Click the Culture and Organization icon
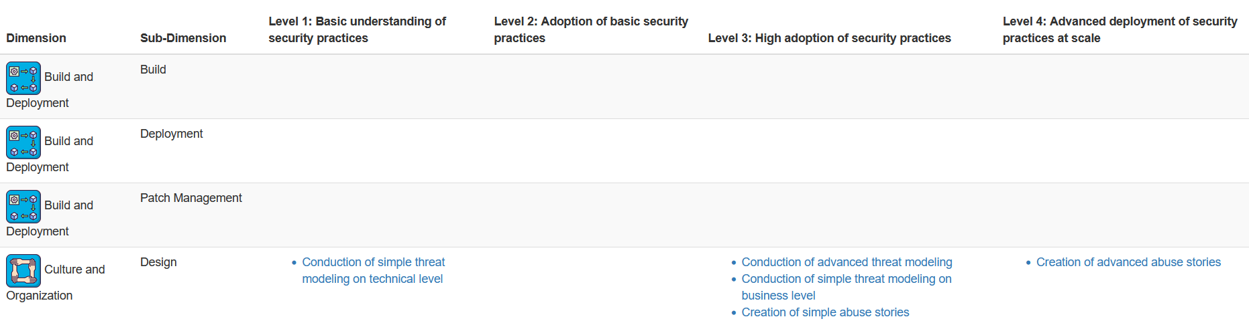This screenshot has height=321, width=1249. 23,271
